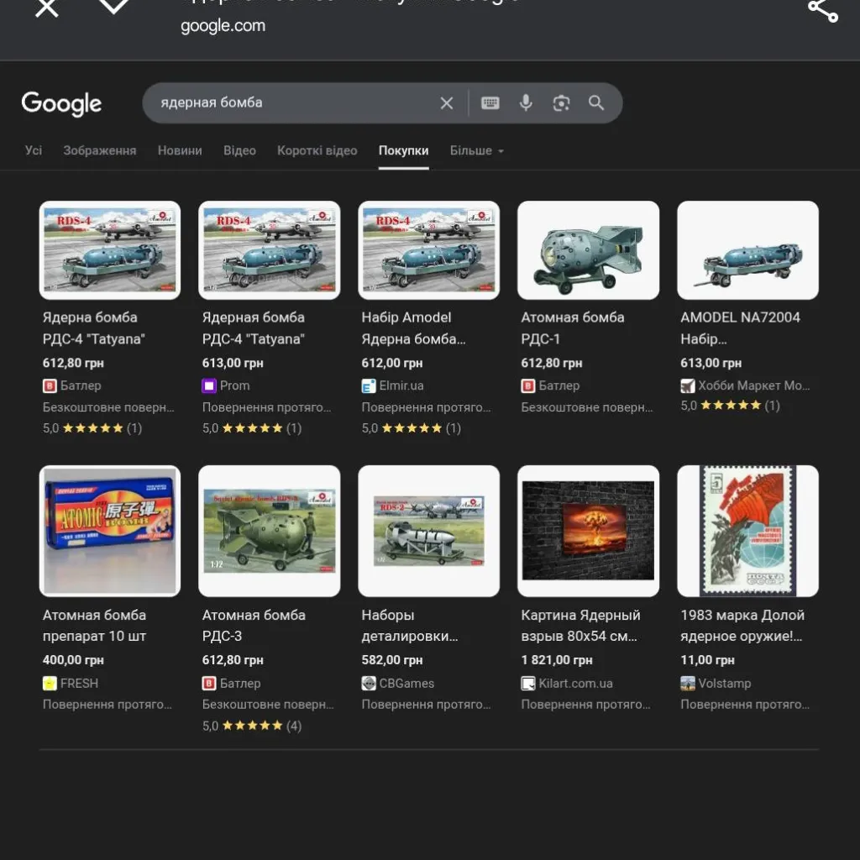Click the Kilart.com.ua store icon
The image size is (860, 860).
coord(527,684)
